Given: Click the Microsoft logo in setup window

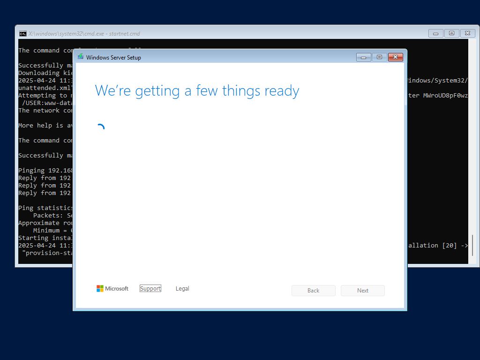Looking at the screenshot, I should [112, 288].
